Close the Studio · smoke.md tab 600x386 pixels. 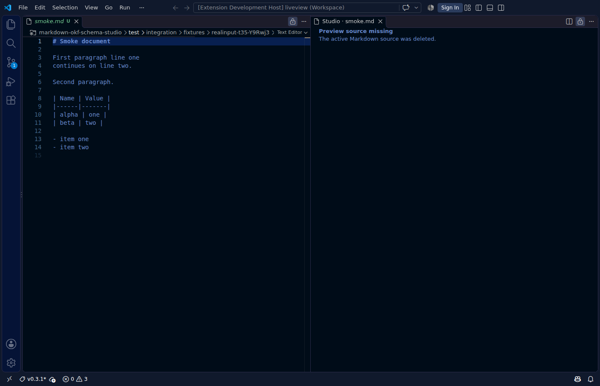click(x=380, y=21)
